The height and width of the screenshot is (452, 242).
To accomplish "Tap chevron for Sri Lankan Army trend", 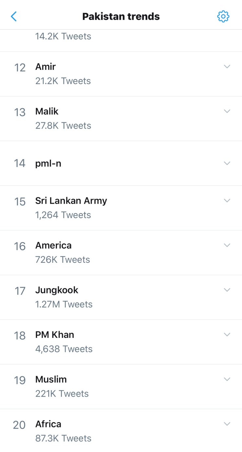I will [x=227, y=200].
